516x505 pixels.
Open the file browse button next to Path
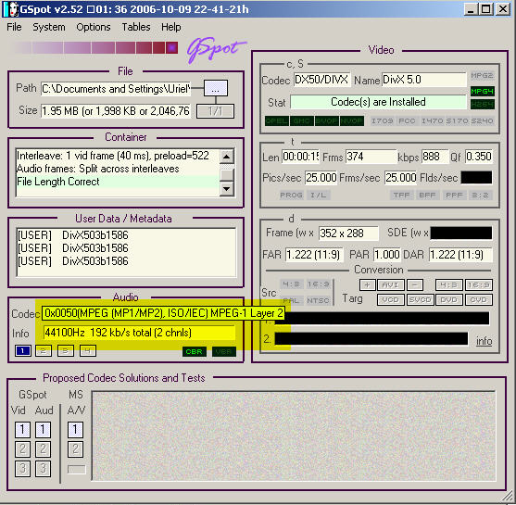(x=216, y=89)
